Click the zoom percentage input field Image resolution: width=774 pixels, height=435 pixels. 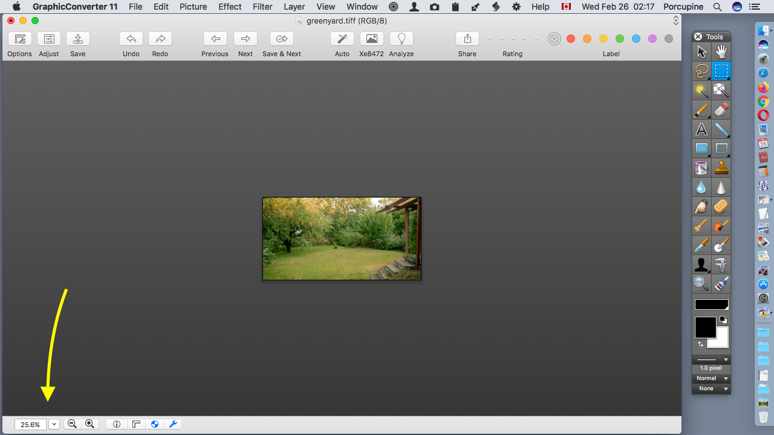pyautogui.click(x=30, y=424)
